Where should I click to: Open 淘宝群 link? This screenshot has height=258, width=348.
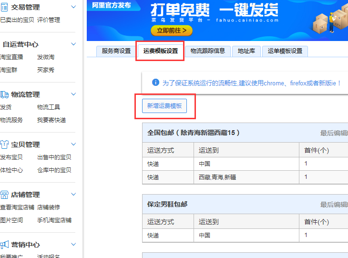pyautogui.click(x=9, y=70)
